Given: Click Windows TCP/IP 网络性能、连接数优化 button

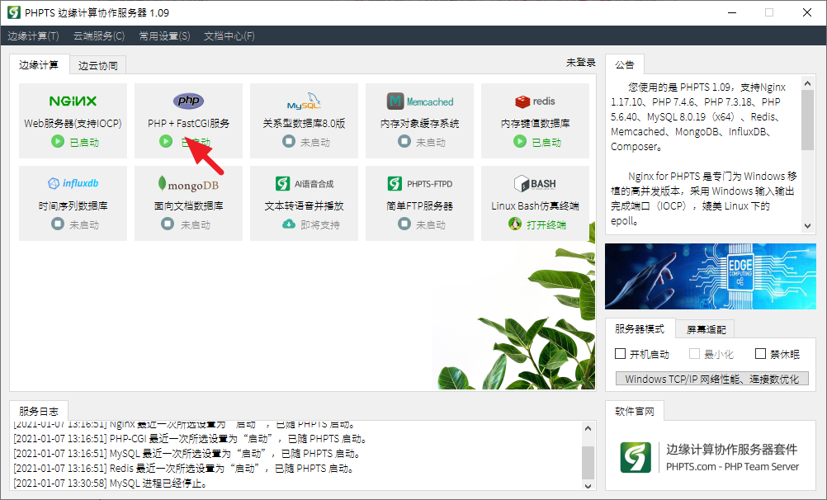Looking at the screenshot, I should 712,379.
